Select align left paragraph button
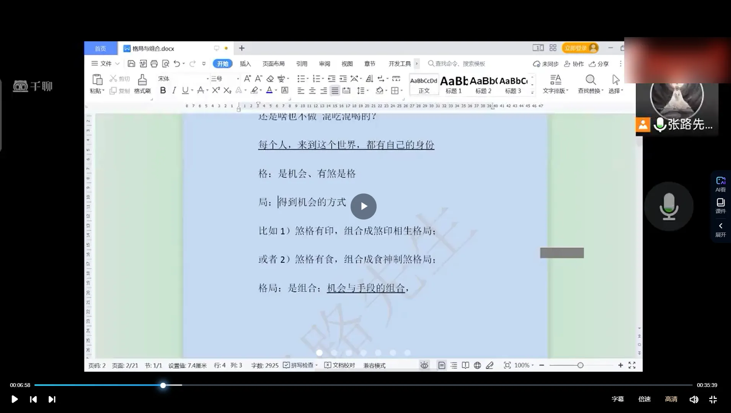The image size is (731, 413). (301, 91)
